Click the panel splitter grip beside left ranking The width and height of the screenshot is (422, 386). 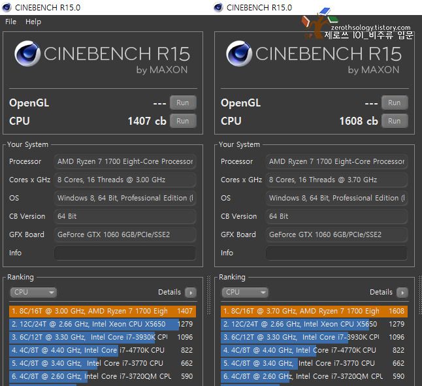coord(208,295)
